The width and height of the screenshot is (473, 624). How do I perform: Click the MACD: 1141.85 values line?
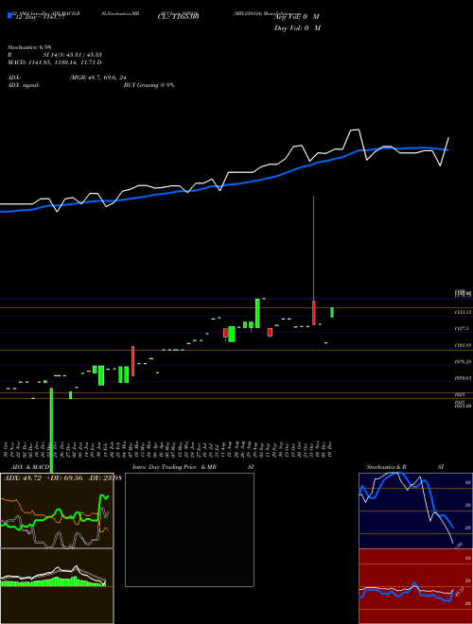[55, 62]
